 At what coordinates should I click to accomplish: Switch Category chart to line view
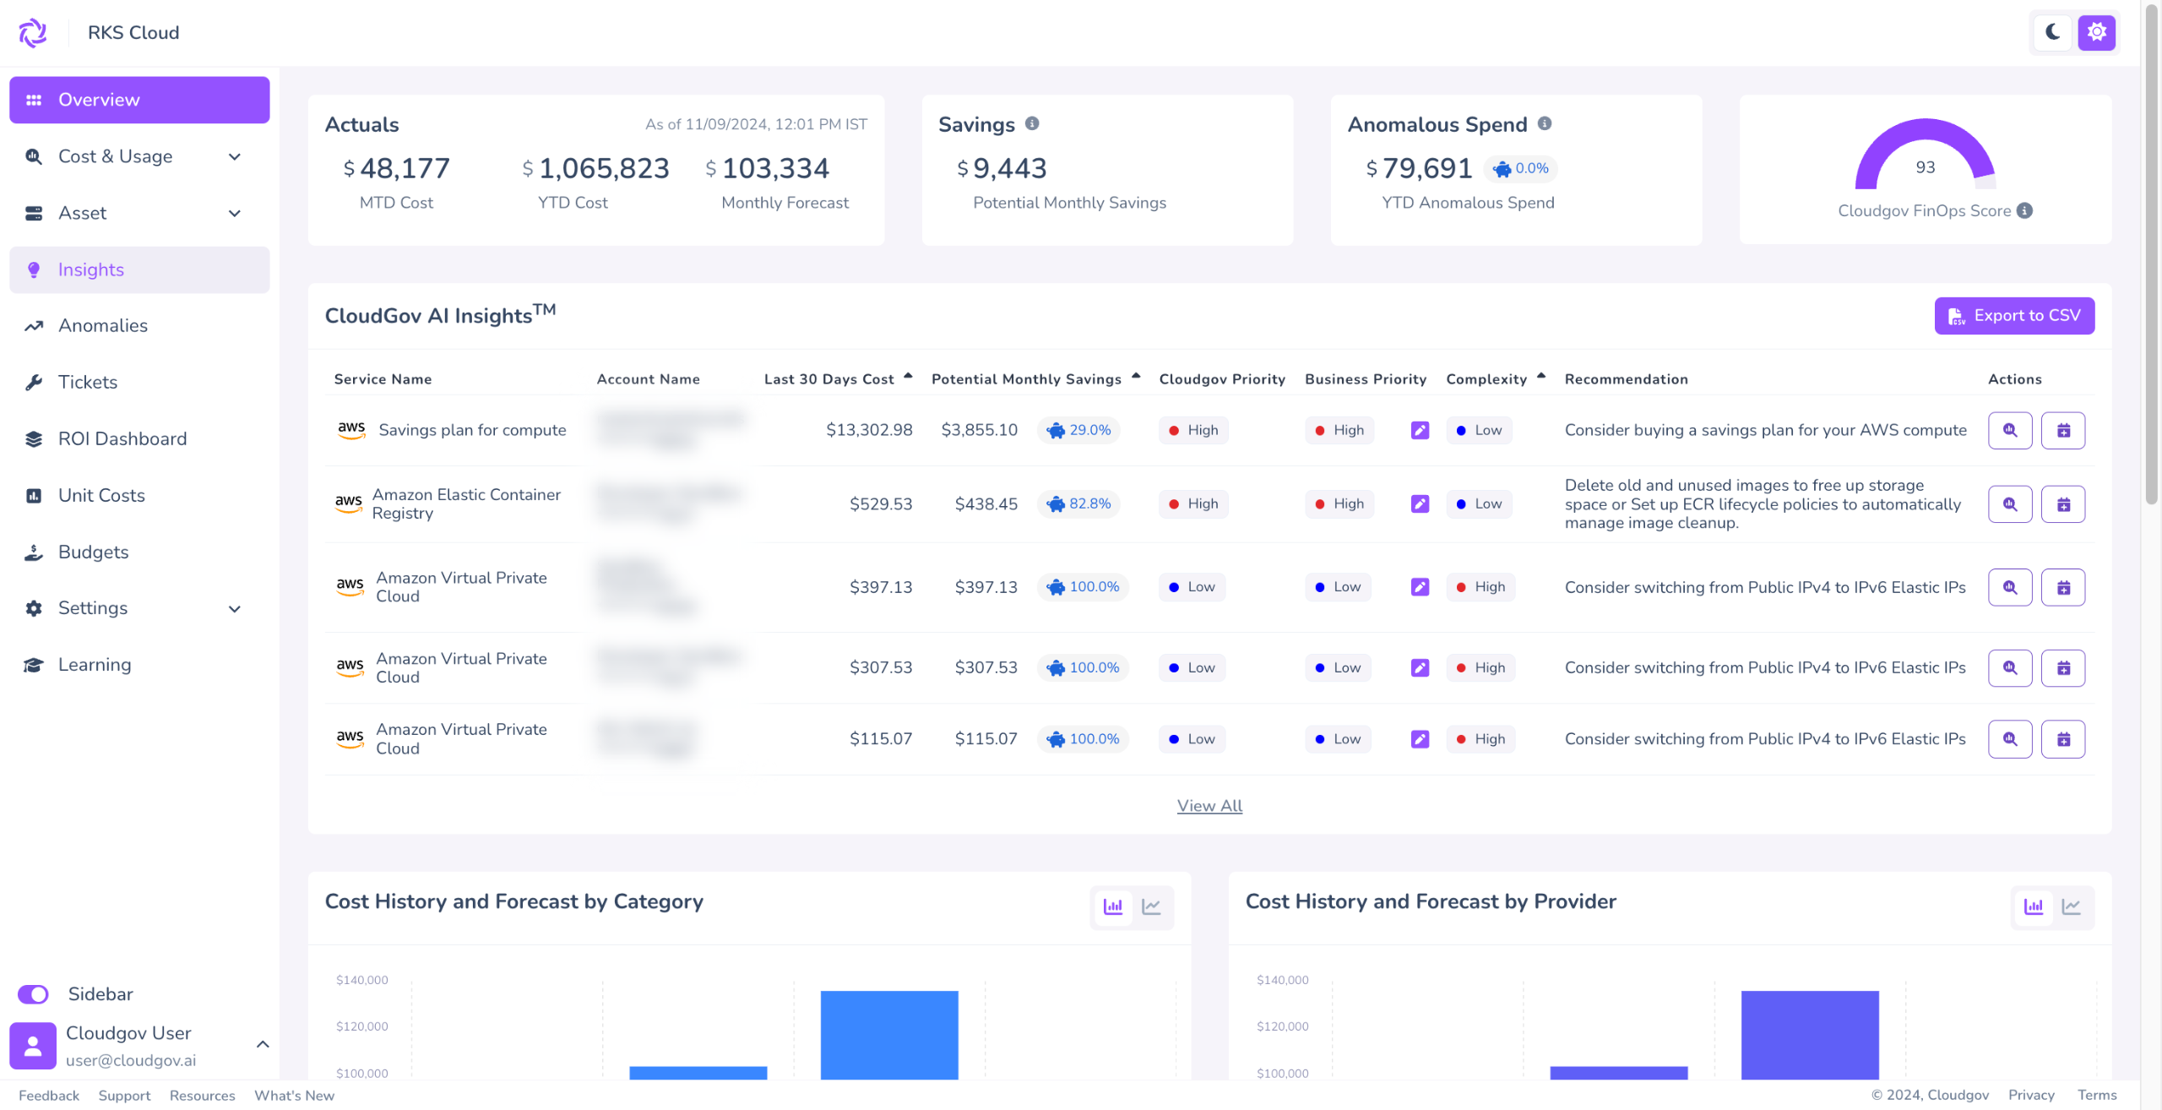[x=1151, y=906]
